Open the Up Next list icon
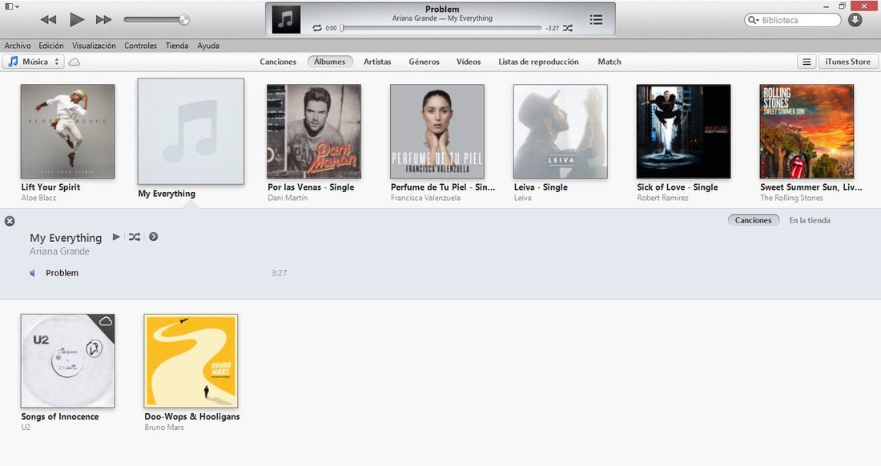This screenshot has height=466, width=881. pyautogui.click(x=596, y=20)
